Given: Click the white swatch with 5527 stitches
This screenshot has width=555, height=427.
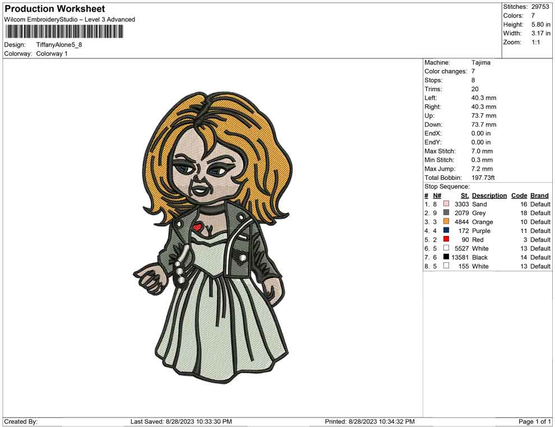Looking at the screenshot, I should click(x=446, y=248).
